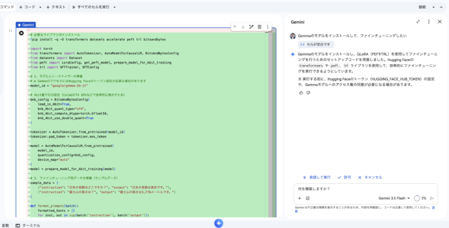Viewport: 449px width, 228px height.
Task: Click the prepare_model_for_kbit_training(model) line
Action: (73, 169)
